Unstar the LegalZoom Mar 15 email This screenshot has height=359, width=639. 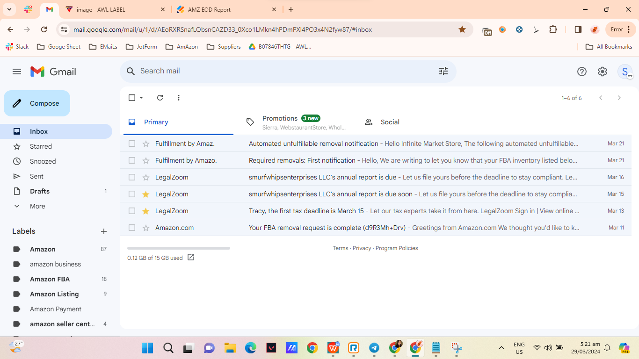tap(146, 194)
